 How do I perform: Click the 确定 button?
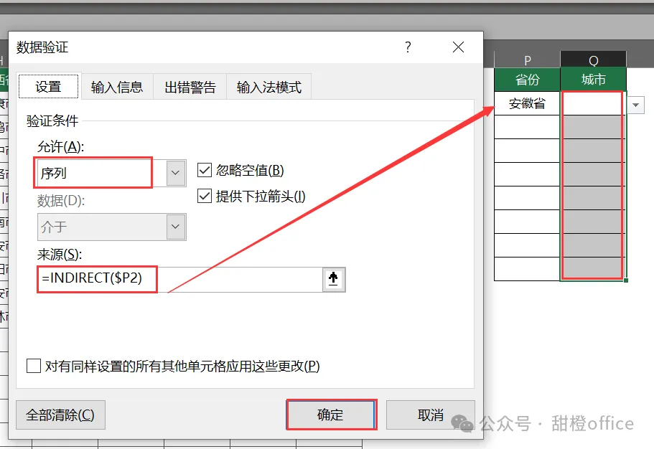click(x=332, y=415)
